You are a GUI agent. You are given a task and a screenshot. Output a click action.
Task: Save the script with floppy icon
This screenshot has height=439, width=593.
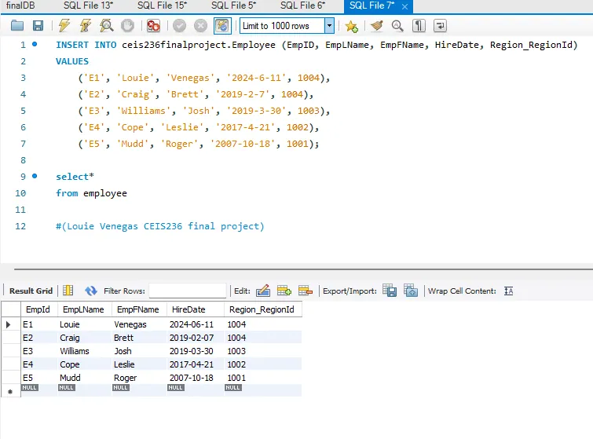38,26
